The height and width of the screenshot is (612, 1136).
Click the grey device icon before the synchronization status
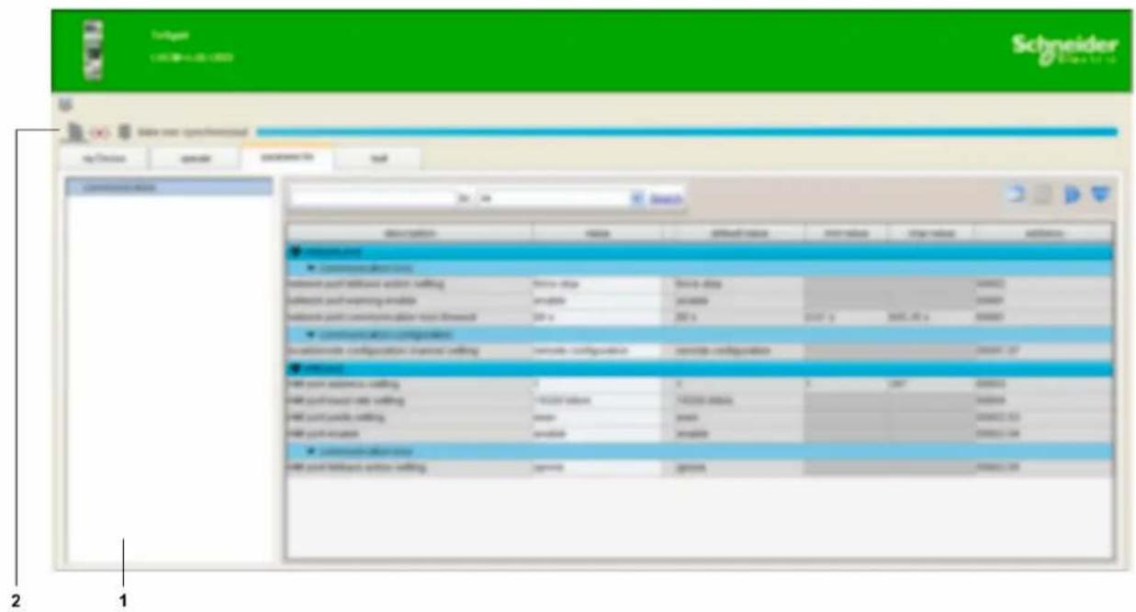click(124, 133)
